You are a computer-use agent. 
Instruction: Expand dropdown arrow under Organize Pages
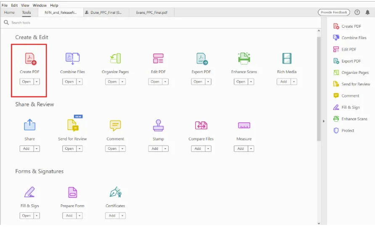(122, 82)
